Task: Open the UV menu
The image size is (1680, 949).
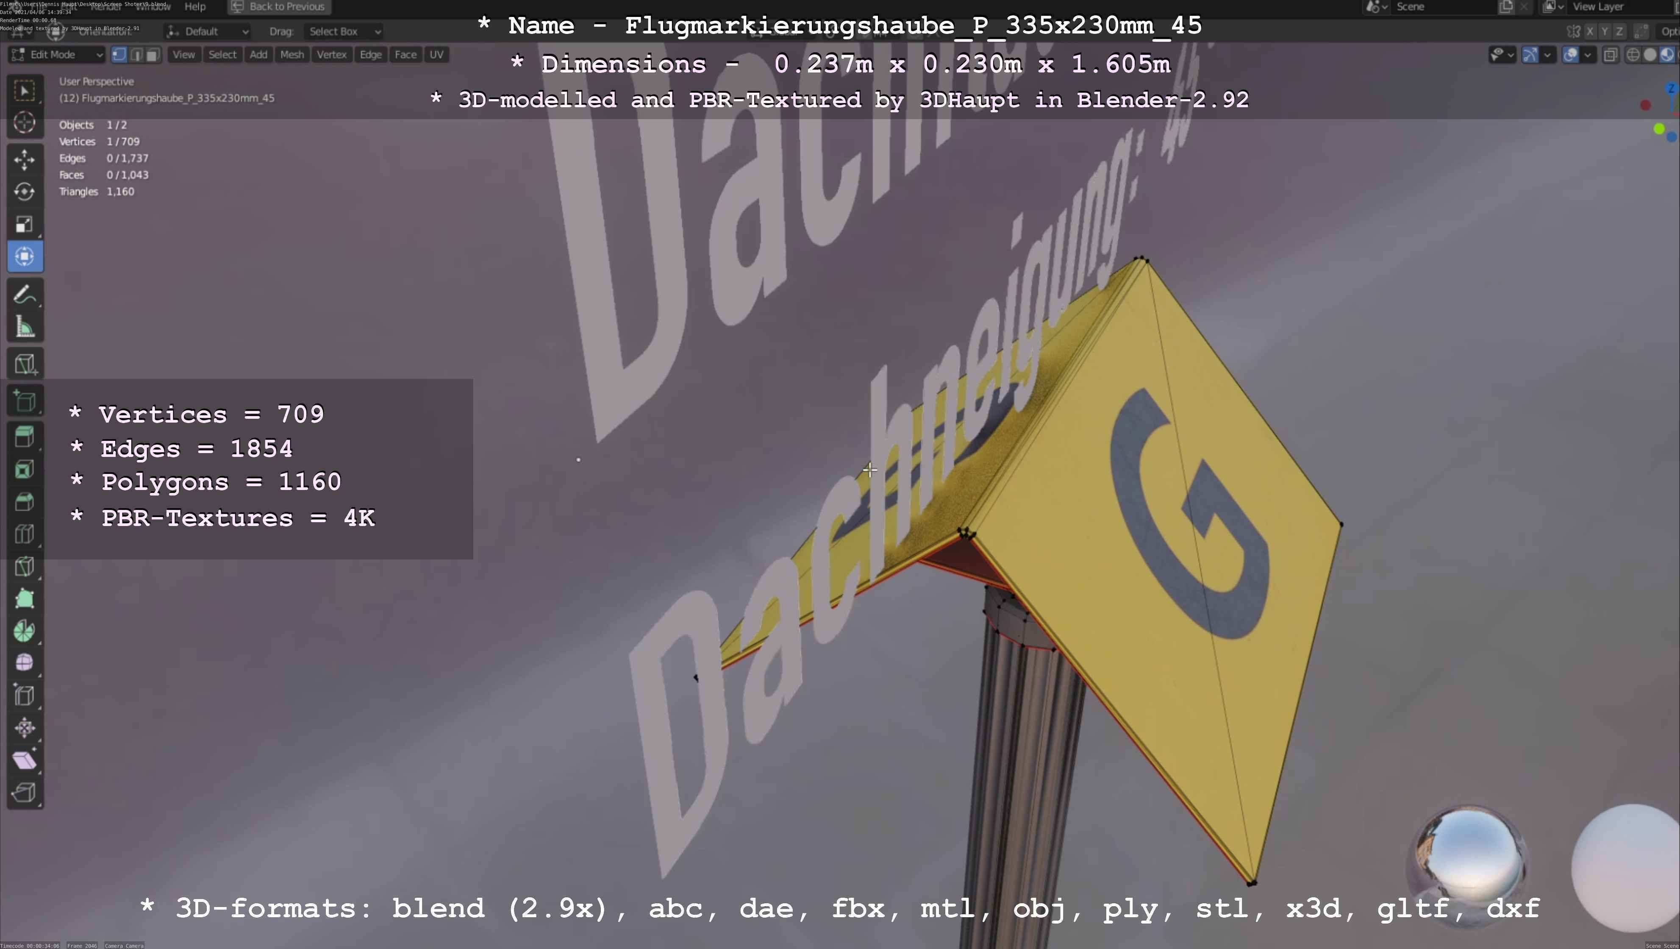Action: 436,55
